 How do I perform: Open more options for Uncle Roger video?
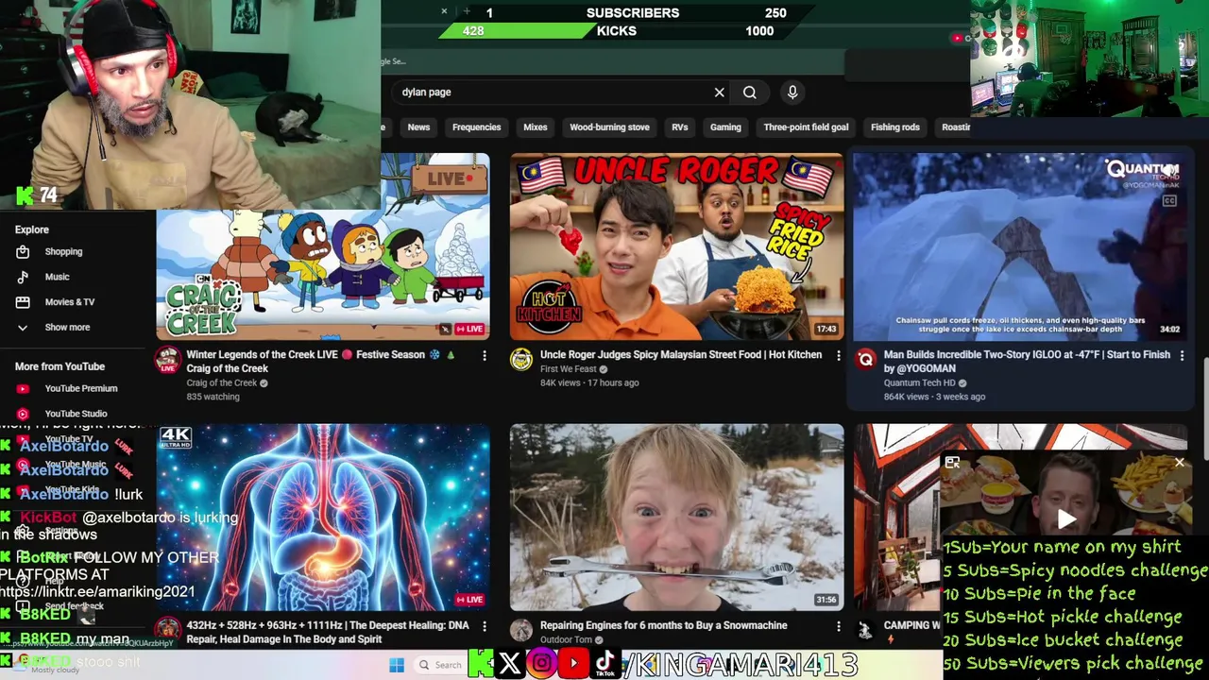838,356
